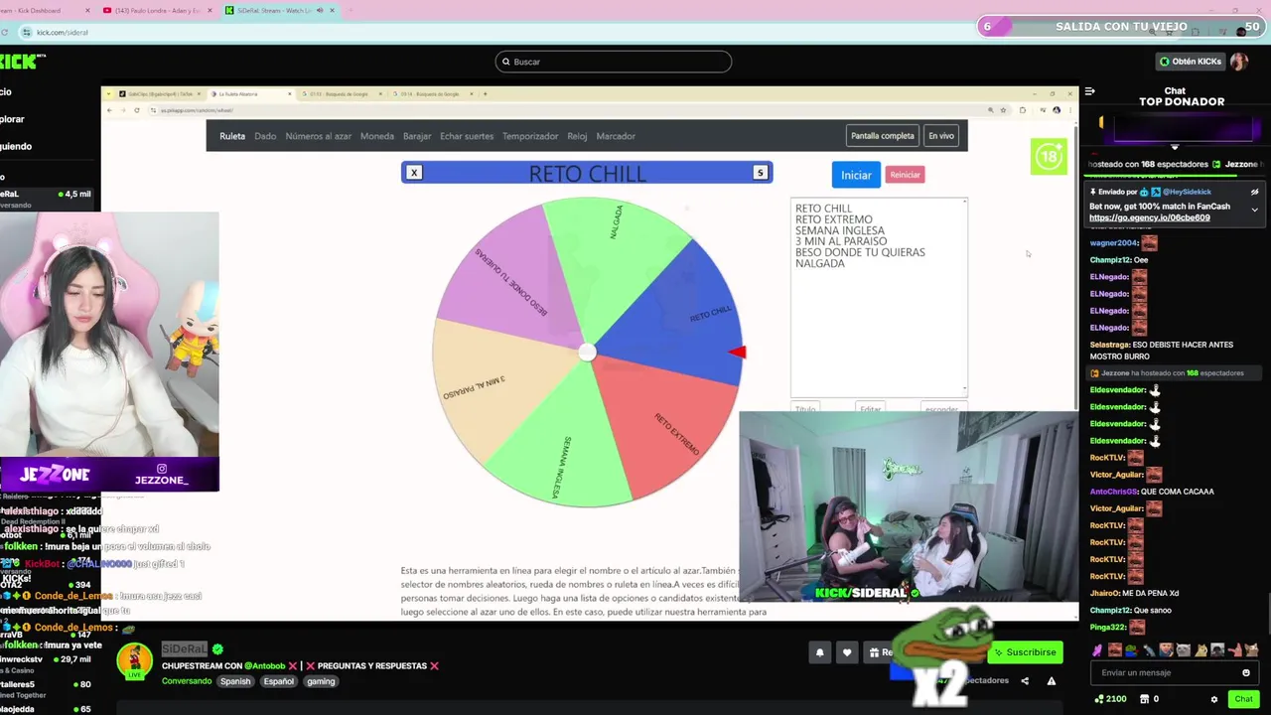Click the SiDeRaL streamer avatar
The width and height of the screenshot is (1271, 715).
[135, 661]
